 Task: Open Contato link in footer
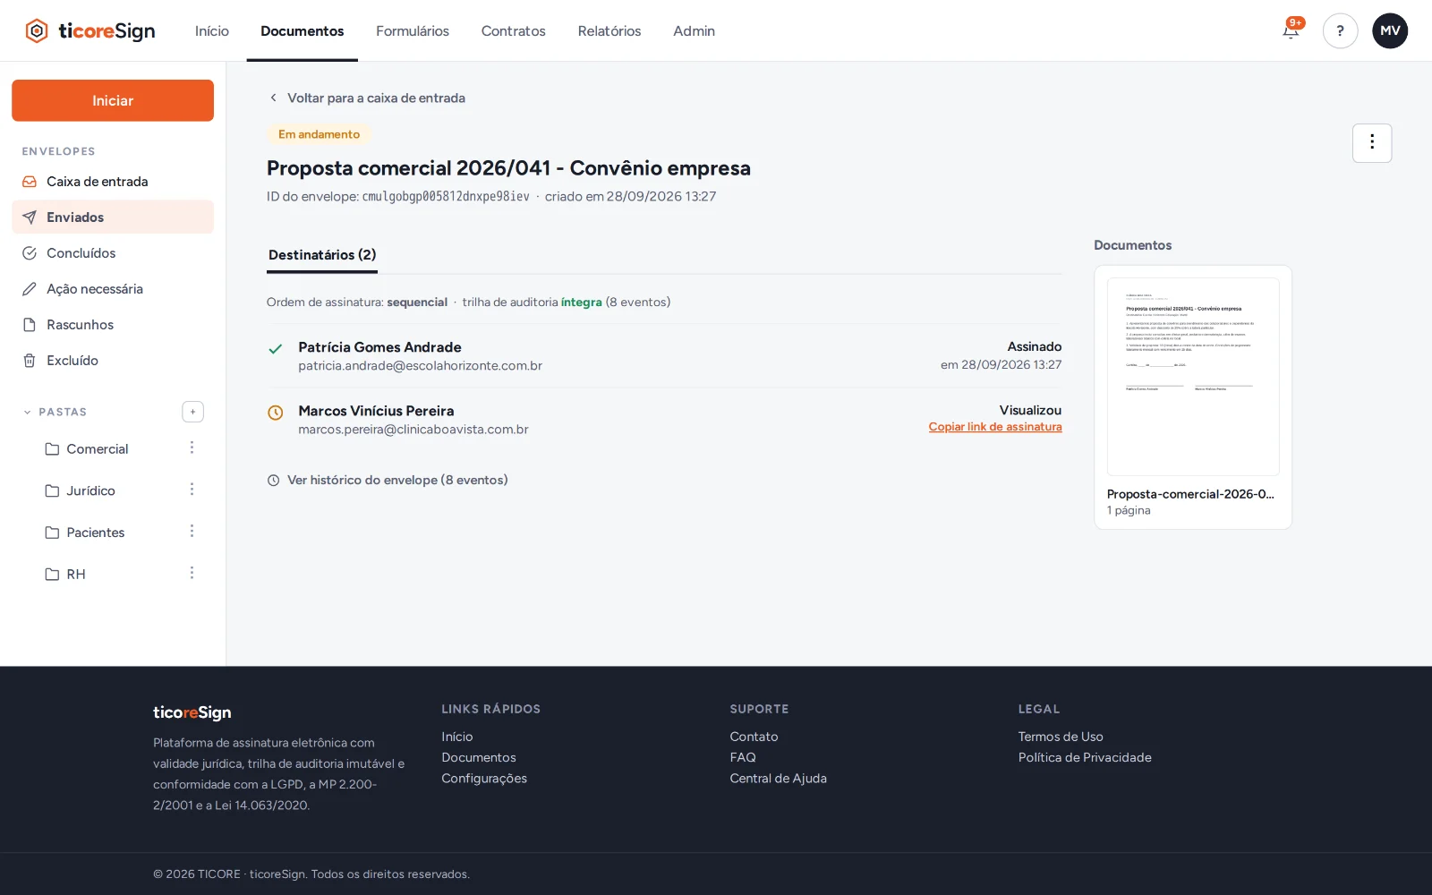(754, 737)
